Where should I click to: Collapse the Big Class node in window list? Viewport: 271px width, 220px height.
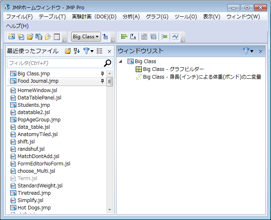[121, 62]
